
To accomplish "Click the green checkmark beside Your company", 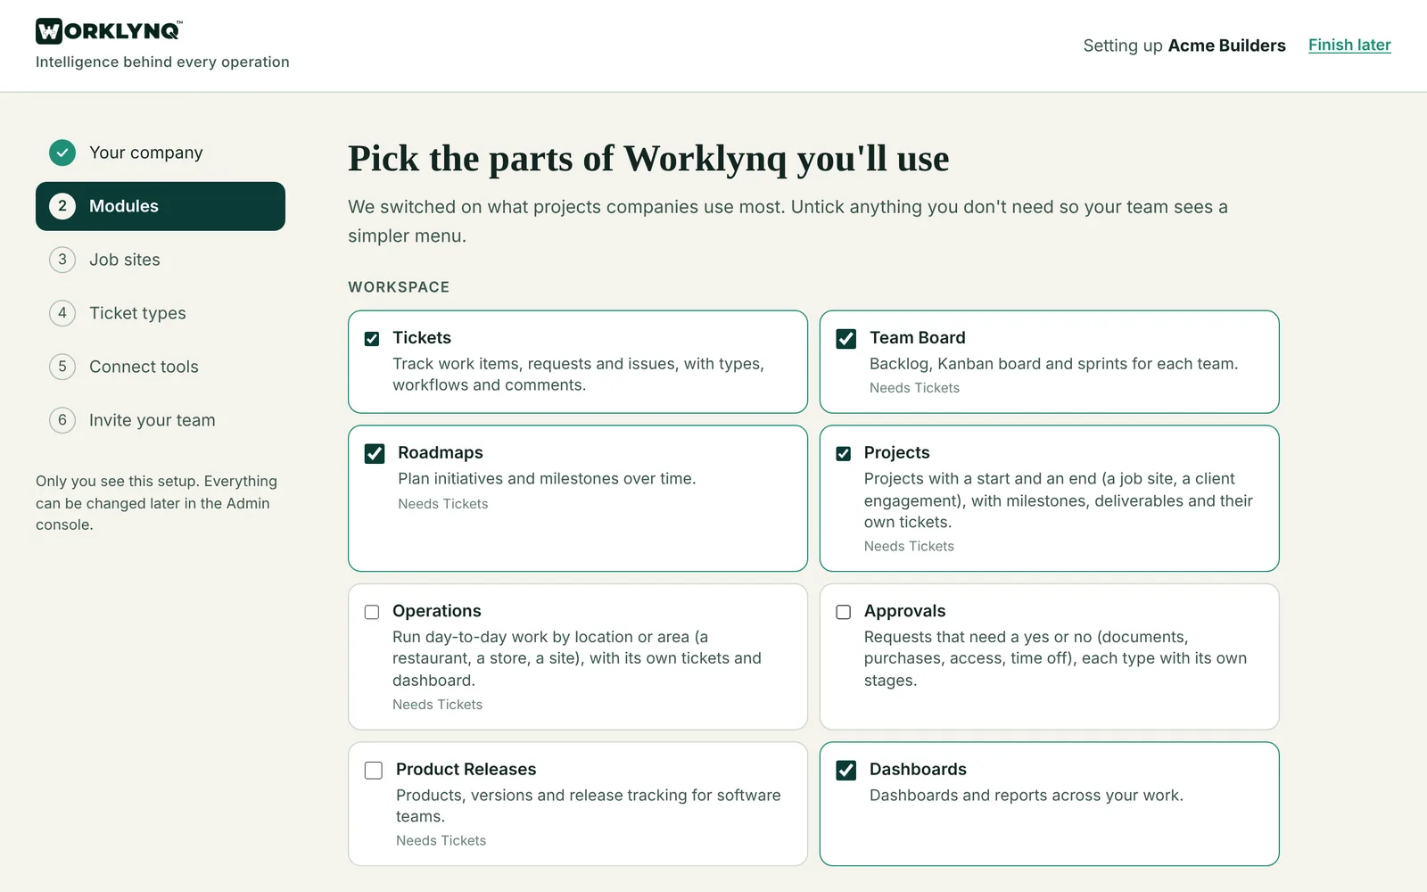I will pos(62,153).
